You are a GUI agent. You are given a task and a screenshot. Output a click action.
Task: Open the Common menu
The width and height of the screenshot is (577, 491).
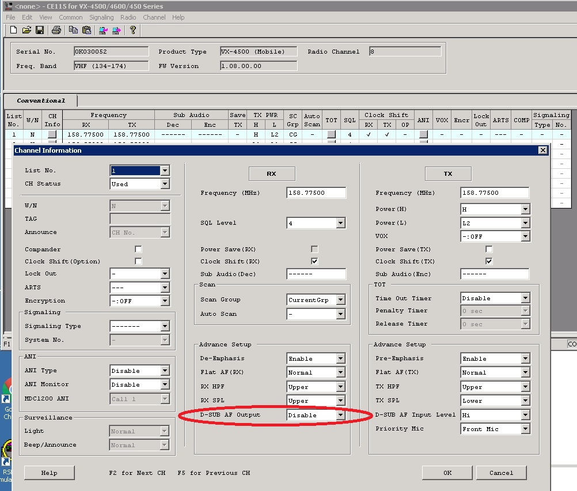tap(71, 17)
